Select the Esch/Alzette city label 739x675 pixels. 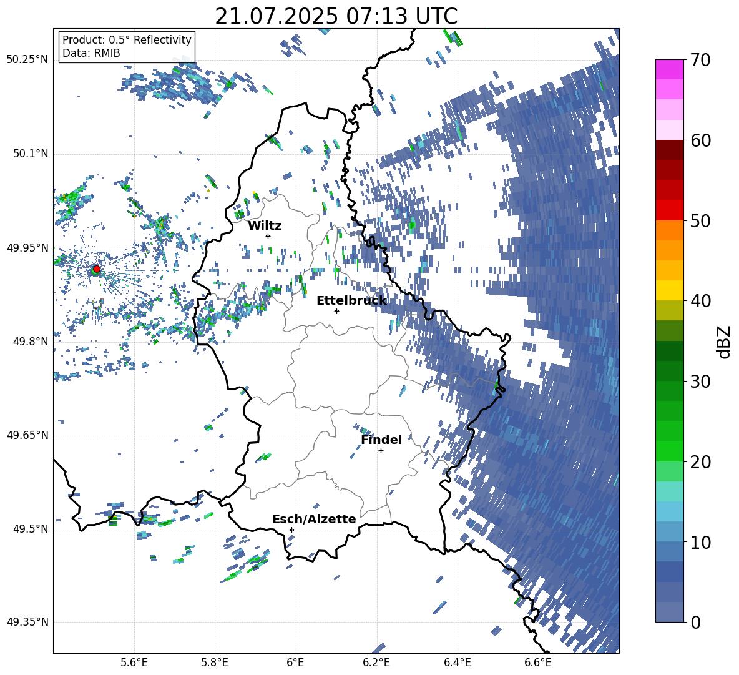coord(314,519)
